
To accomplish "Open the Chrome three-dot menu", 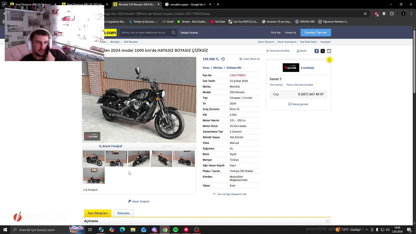I will [411, 14].
